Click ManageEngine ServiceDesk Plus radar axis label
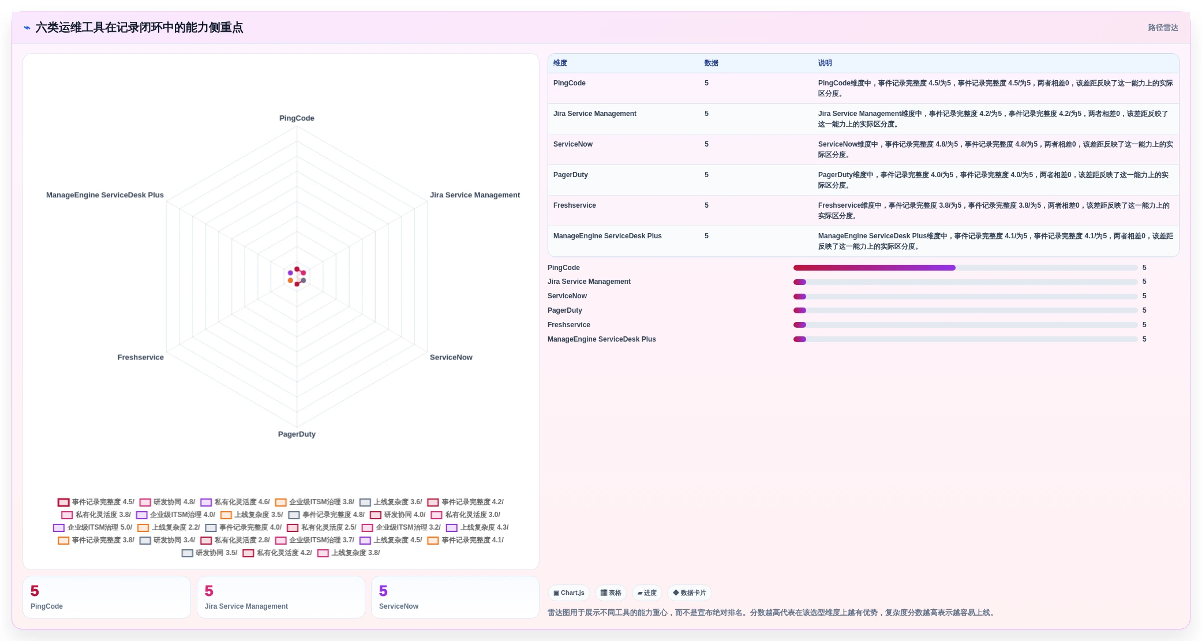 point(105,195)
